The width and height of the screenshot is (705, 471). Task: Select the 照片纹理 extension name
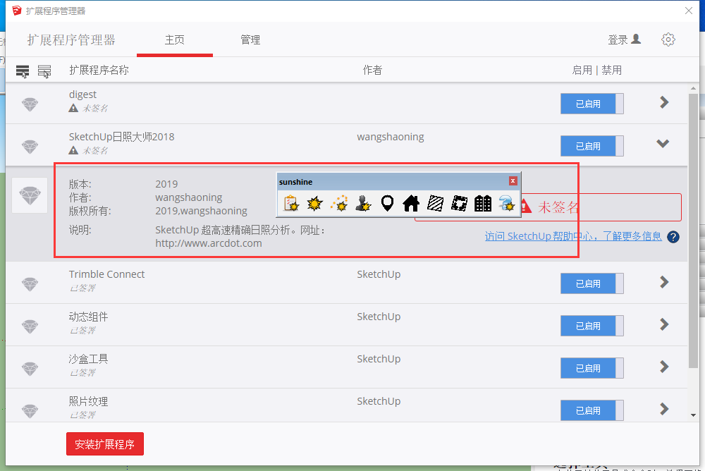point(88,401)
